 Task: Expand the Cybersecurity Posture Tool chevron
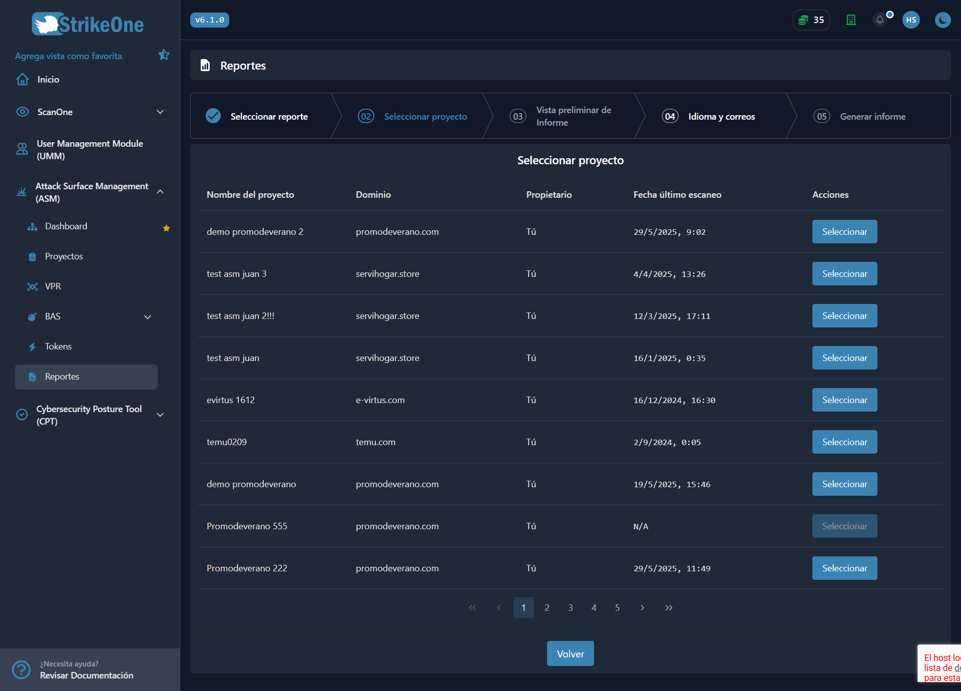pos(160,415)
